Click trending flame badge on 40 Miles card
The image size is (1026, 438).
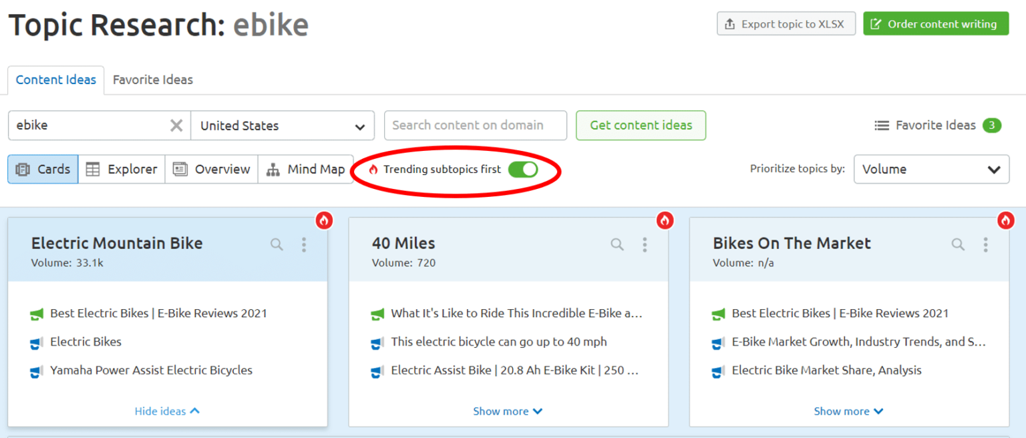[x=665, y=220]
